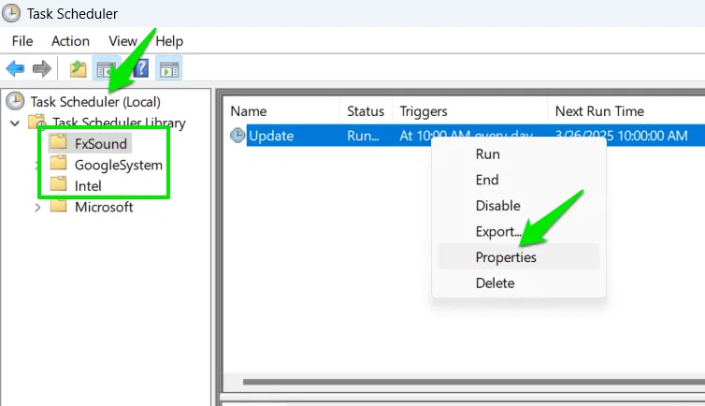Click the horizontal scrollbar of task list
The width and height of the screenshot is (705, 406).
point(474,382)
